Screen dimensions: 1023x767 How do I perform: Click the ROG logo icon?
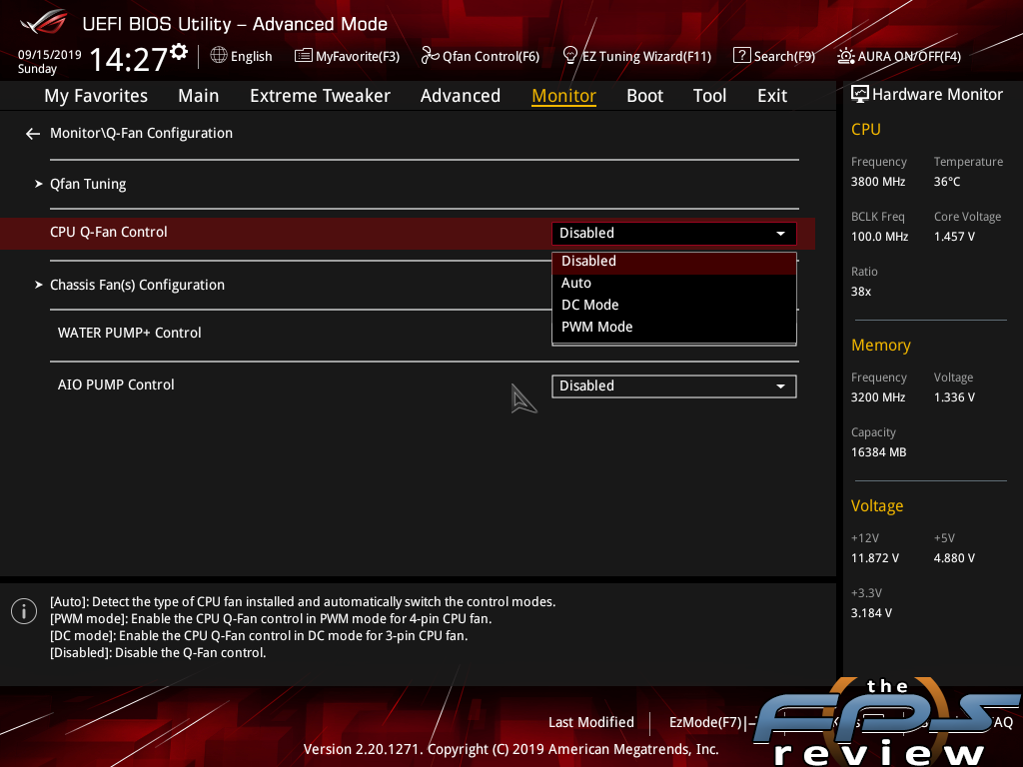point(44,23)
